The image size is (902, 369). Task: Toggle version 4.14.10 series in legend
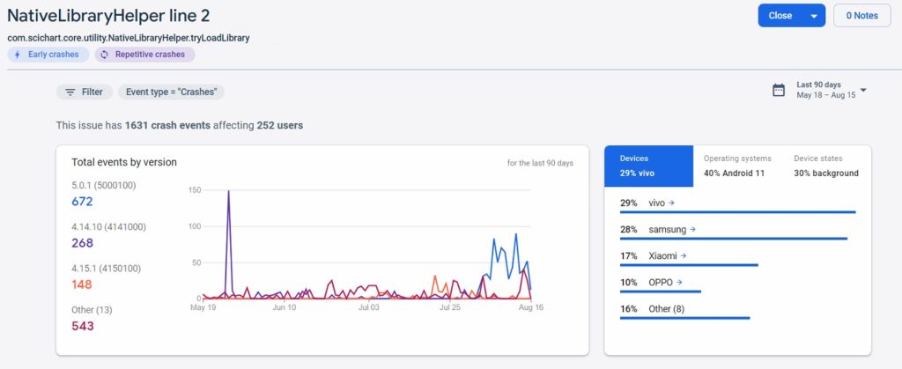pos(108,227)
